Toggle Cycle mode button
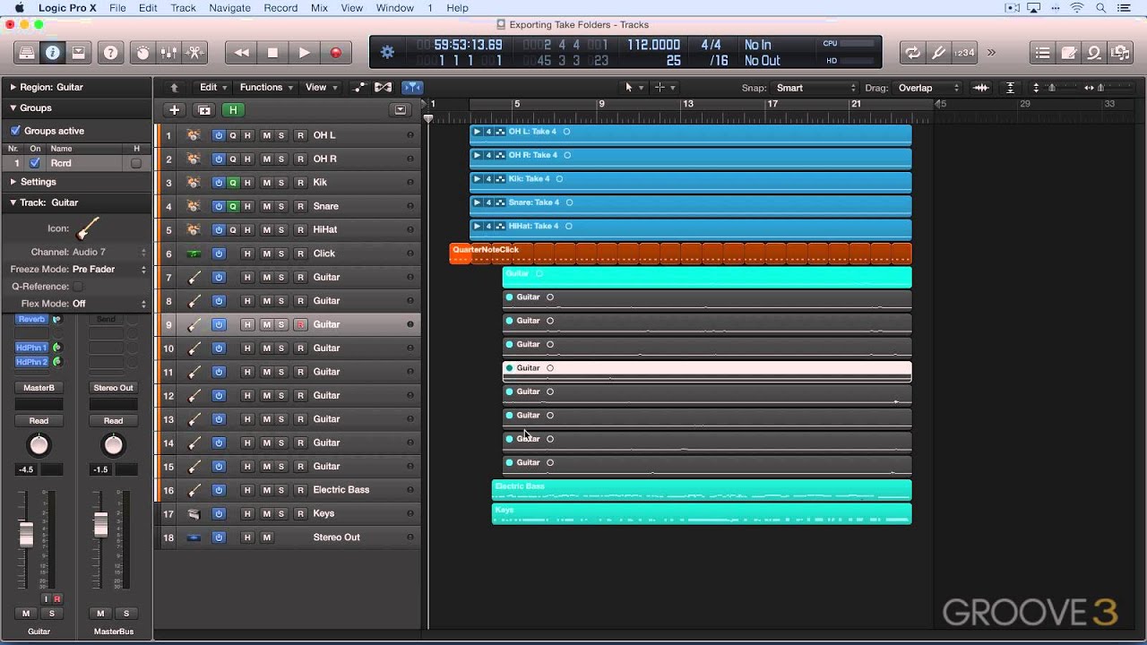1147x645 pixels. (912, 53)
